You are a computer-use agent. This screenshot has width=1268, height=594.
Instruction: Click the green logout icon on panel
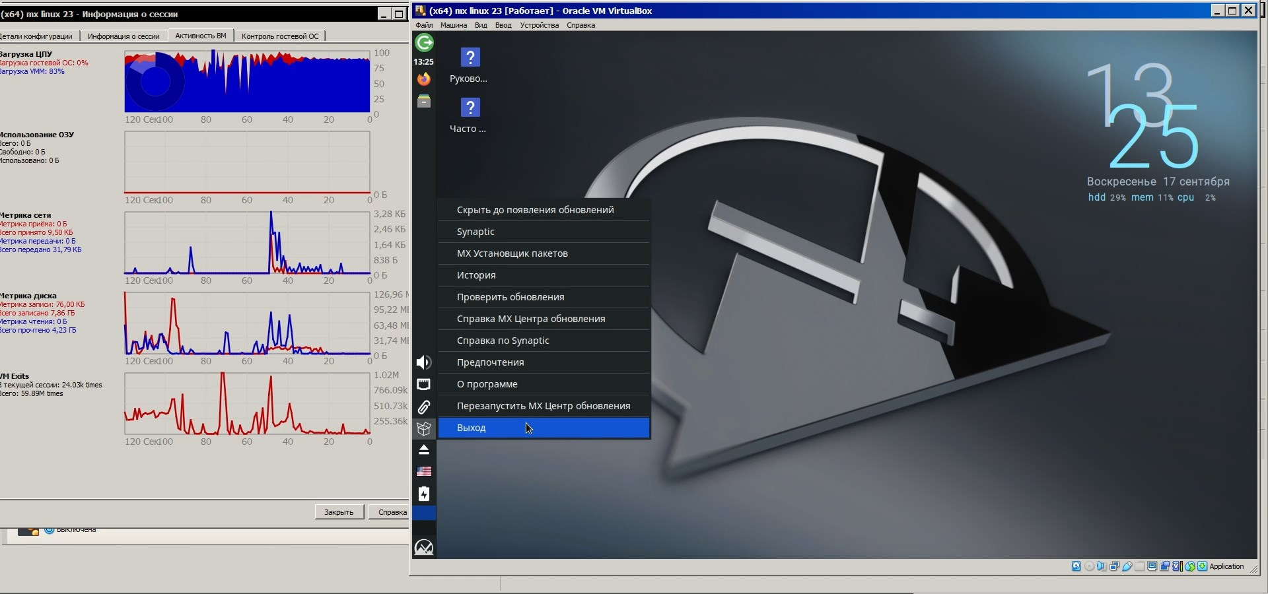[424, 43]
